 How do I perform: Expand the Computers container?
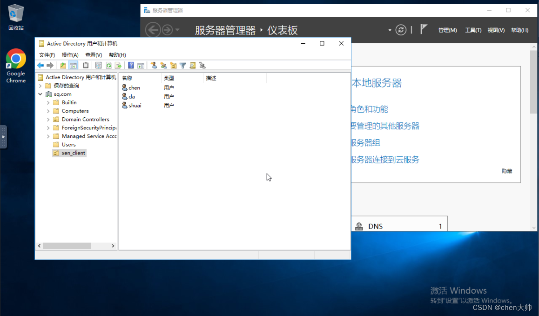click(x=48, y=111)
